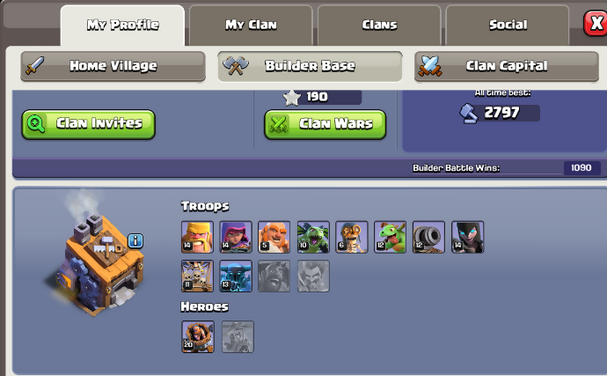The height and width of the screenshot is (376, 607).
Task: Select the Sneaky Archer troop icon
Action: (236, 237)
